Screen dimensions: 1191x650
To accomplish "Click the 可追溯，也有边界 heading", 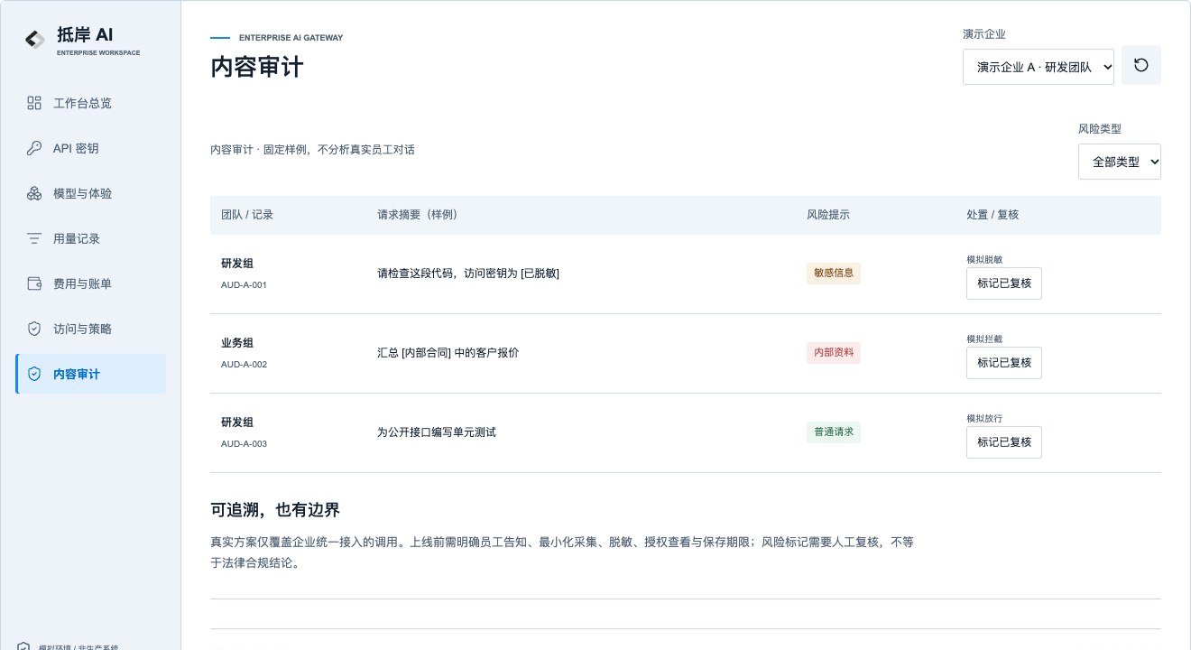I will coord(275,510).
